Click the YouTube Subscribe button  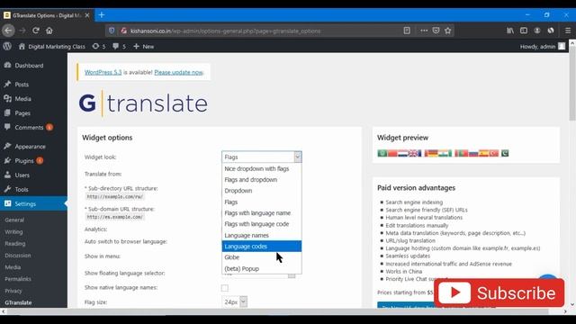pyautogui.click(x=499, y=292)
